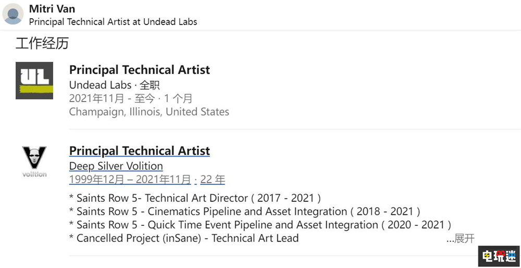Click the Undead Labs Principal Technical Artist title

coord(139,70)
